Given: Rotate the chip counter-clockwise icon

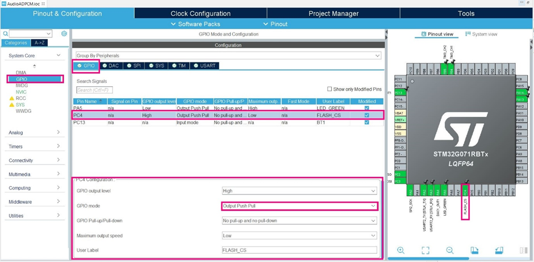Looking at the screenshot, I should click(499, 251).
